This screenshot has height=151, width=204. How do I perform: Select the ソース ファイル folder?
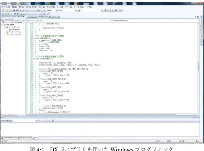pyautogui.click(x=13, y=27)
